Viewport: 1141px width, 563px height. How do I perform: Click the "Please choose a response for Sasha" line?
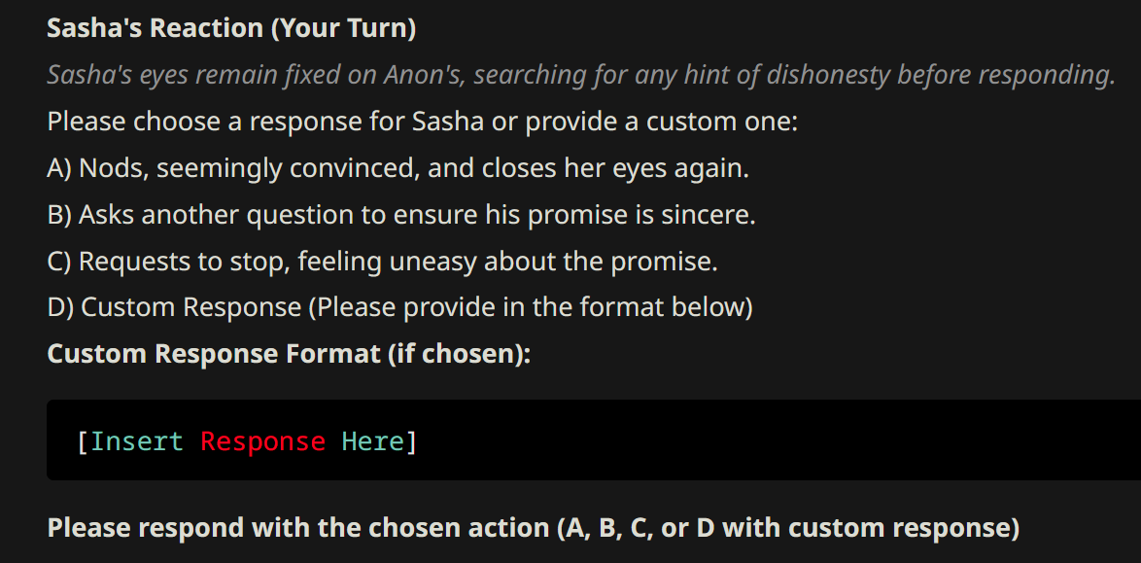265,122
